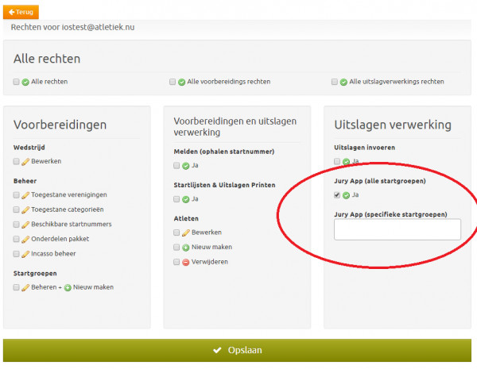The width and height of the screenshot is (477, 369).
Task: Click the red minus icon for Verwijderen
Action: [185, 262]
